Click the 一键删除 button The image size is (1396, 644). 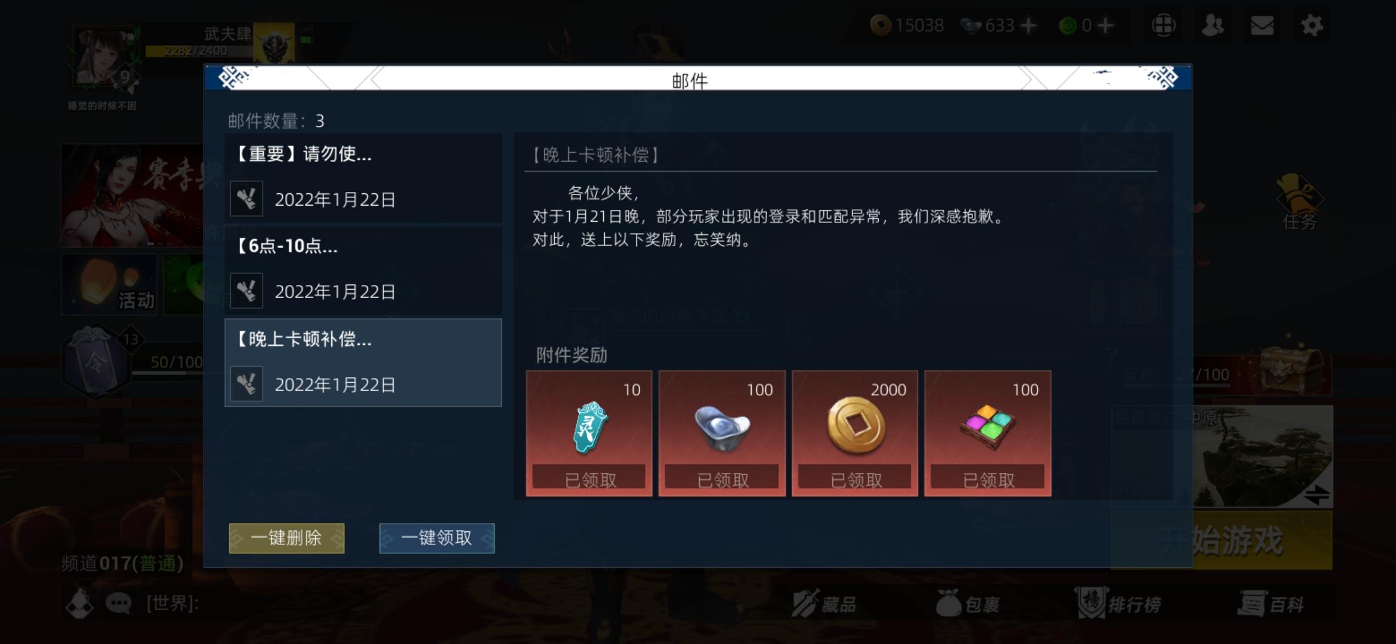[286, 538]
